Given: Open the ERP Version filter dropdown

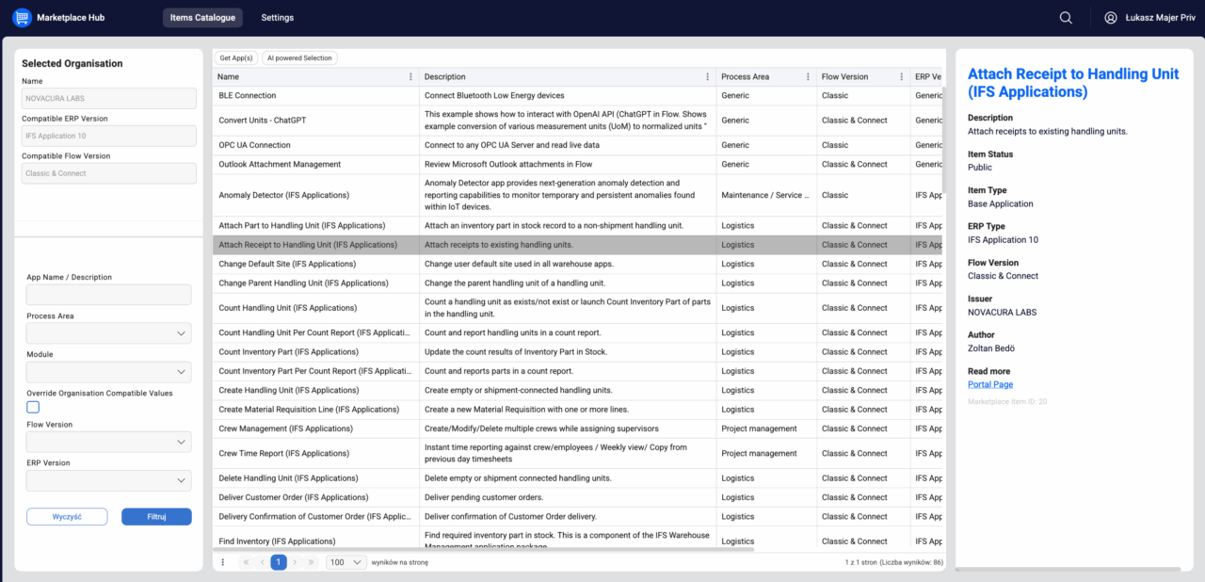Looking at the screenshot, I should 108,480.
